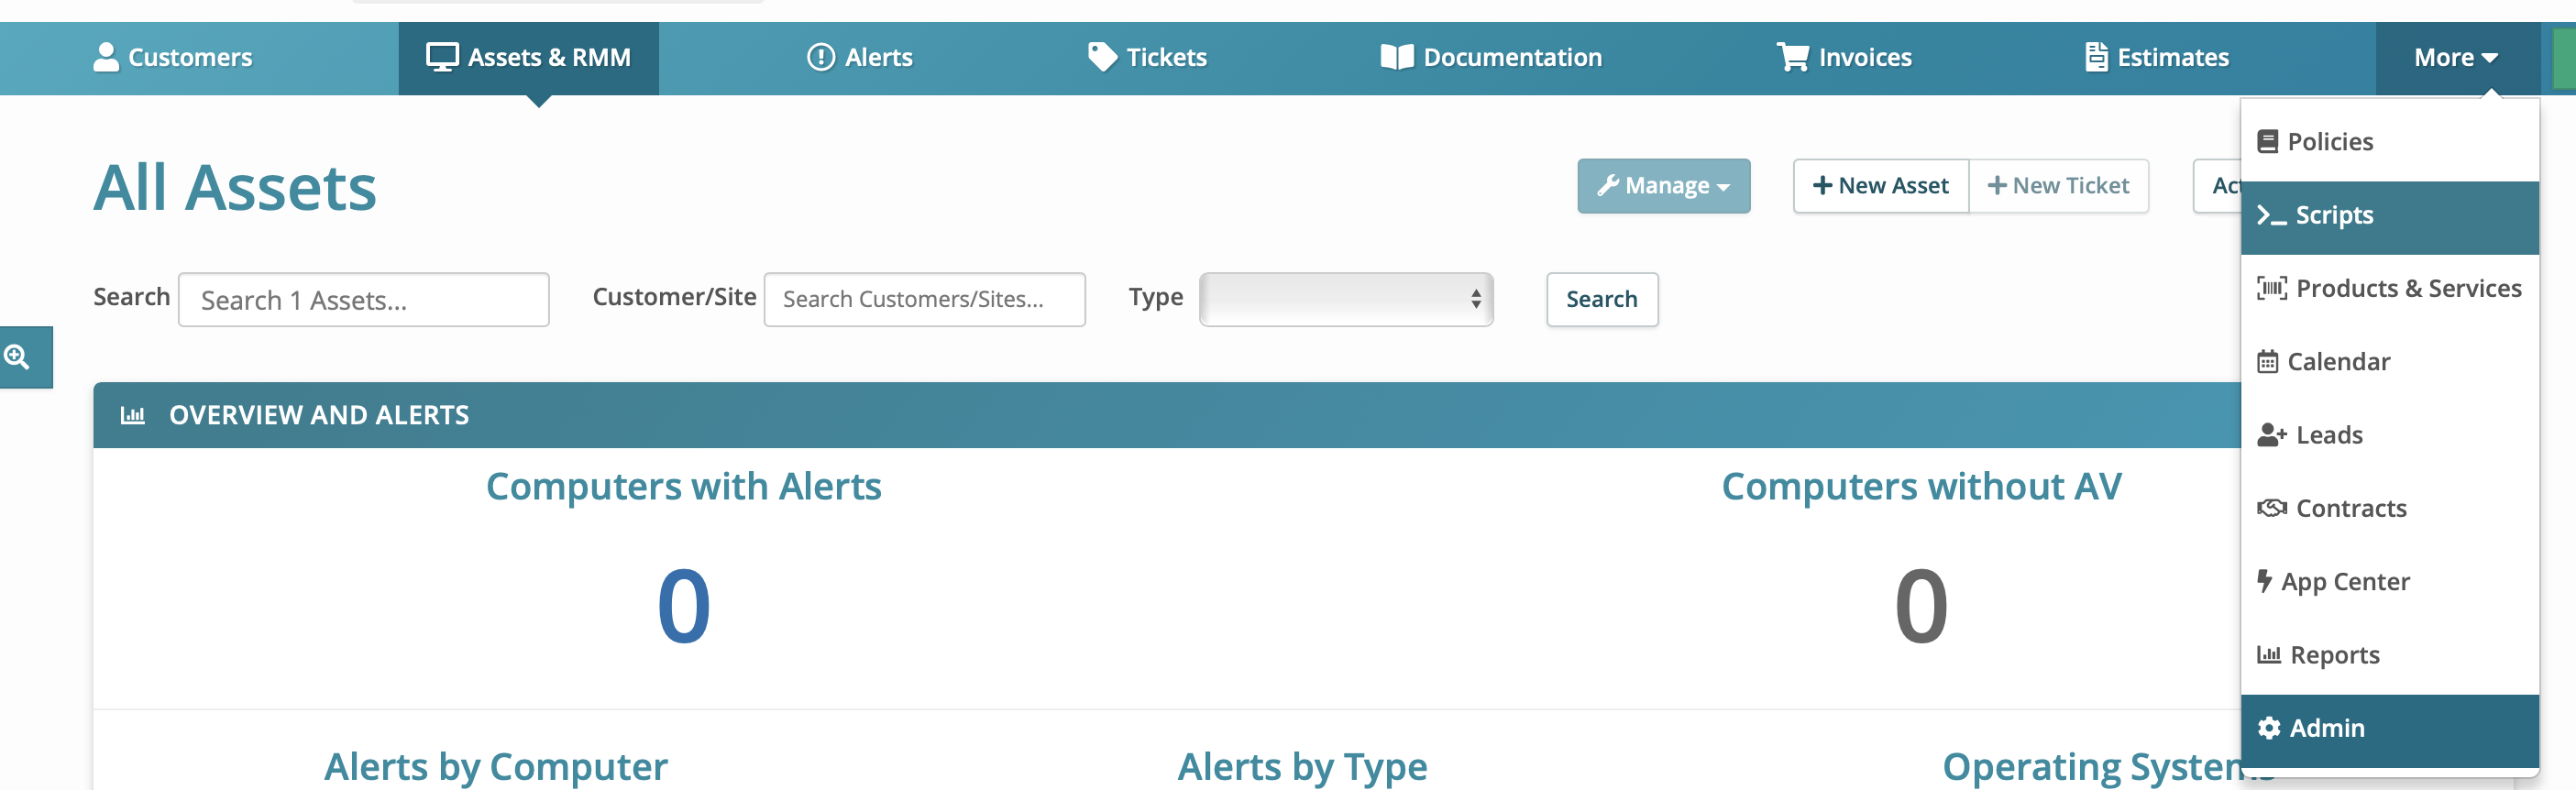Click the Assets & RMM monitor icon

442,57
